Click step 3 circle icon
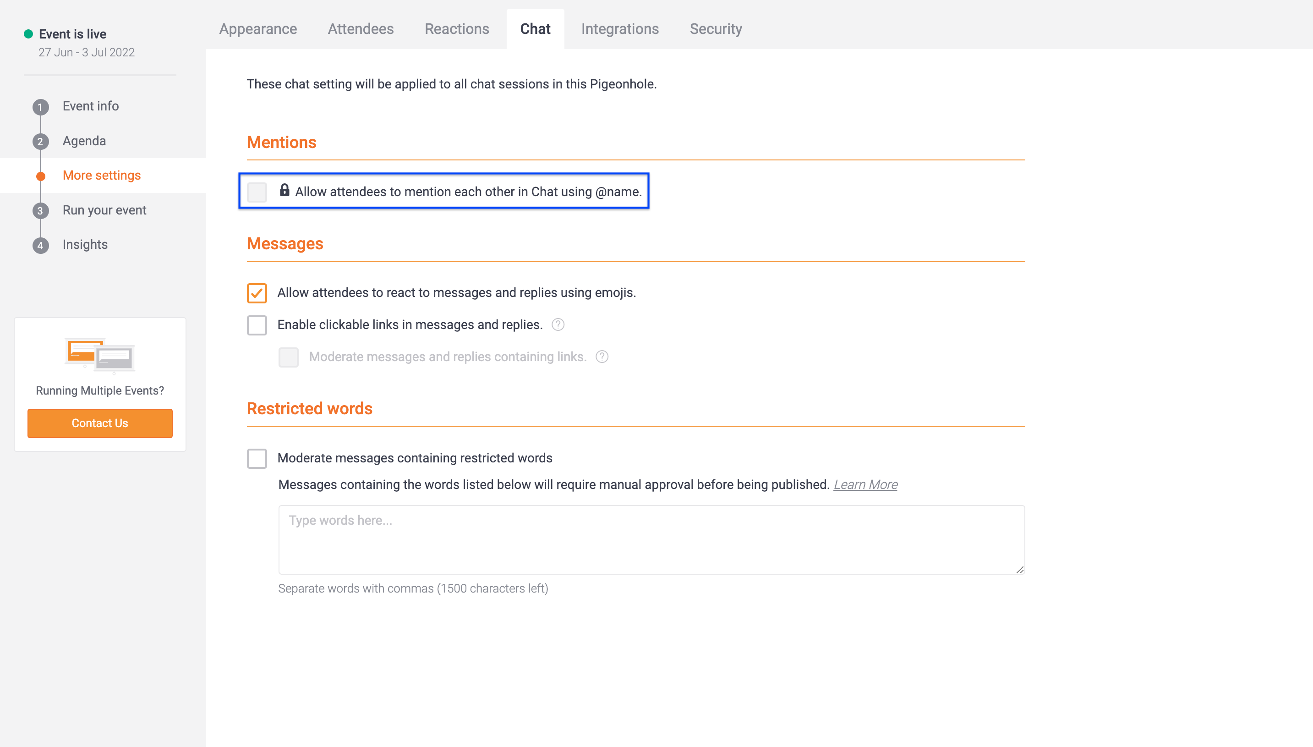Viewport: 1313px width, 747px height. 40,211
